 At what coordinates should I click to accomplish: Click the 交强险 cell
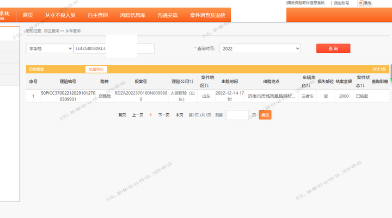[x=105, y=96]
